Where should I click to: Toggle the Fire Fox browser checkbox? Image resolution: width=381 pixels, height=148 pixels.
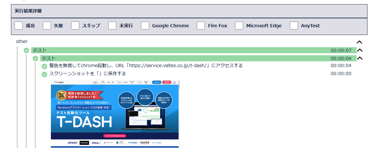201,26
